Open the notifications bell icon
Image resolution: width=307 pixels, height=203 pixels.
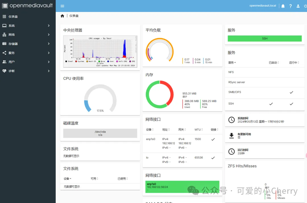click(283, 6)
